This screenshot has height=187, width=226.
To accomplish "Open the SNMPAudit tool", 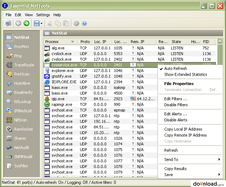I will (x=19, y=157).
